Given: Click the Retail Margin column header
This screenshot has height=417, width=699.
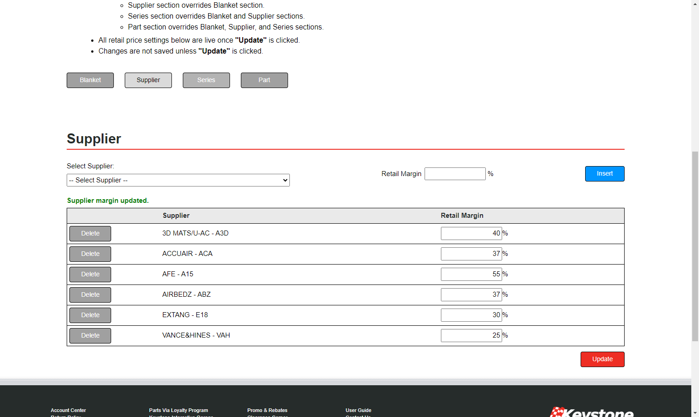Looking at the screenshot, I should click(x=462, y=216).
